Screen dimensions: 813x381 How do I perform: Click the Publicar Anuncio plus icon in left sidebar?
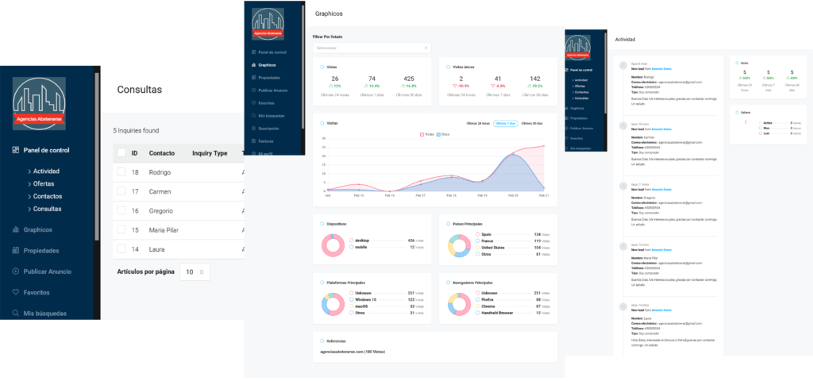(x=16, y=271)
